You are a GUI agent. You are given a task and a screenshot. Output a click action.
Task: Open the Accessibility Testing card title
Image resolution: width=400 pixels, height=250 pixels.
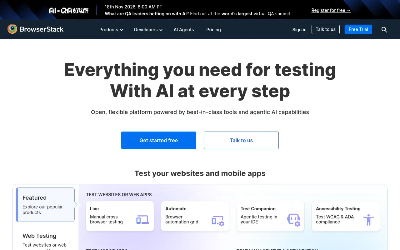click(x=338, y=209)
